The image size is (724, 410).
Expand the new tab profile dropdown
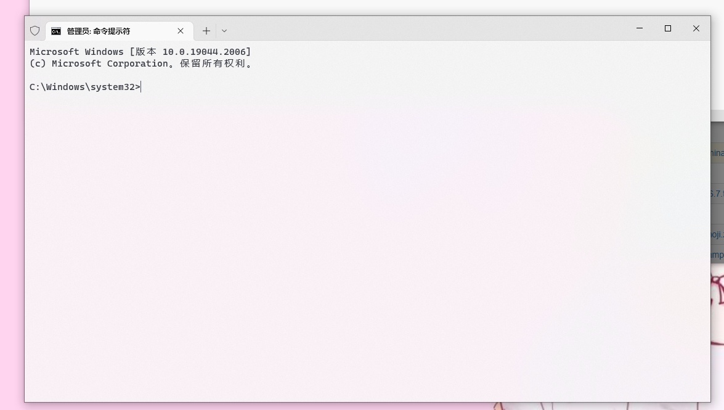coord(224,31)
